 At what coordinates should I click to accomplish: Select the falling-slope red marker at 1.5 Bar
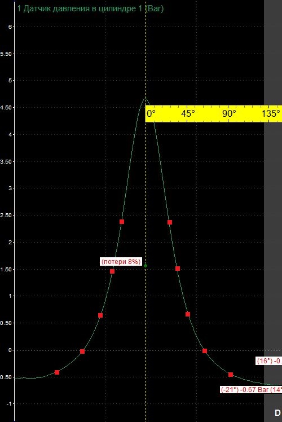point(178,269)
